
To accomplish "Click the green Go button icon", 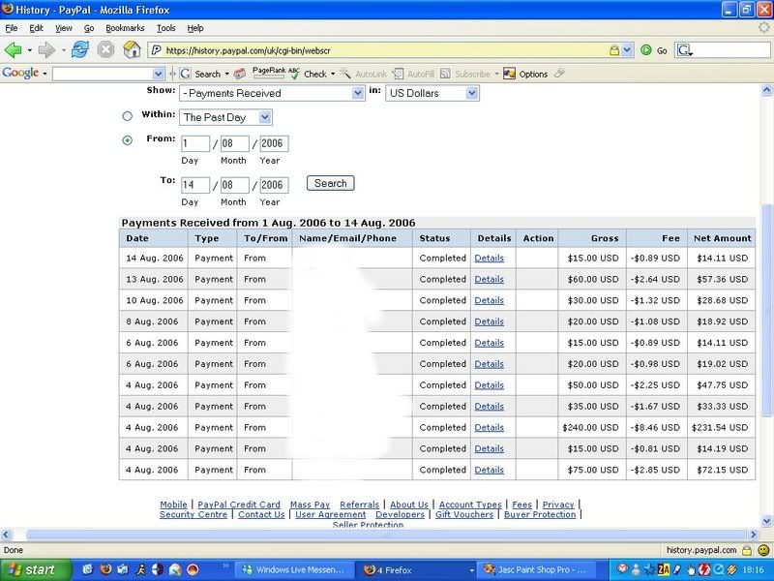I will click(645, 49).
